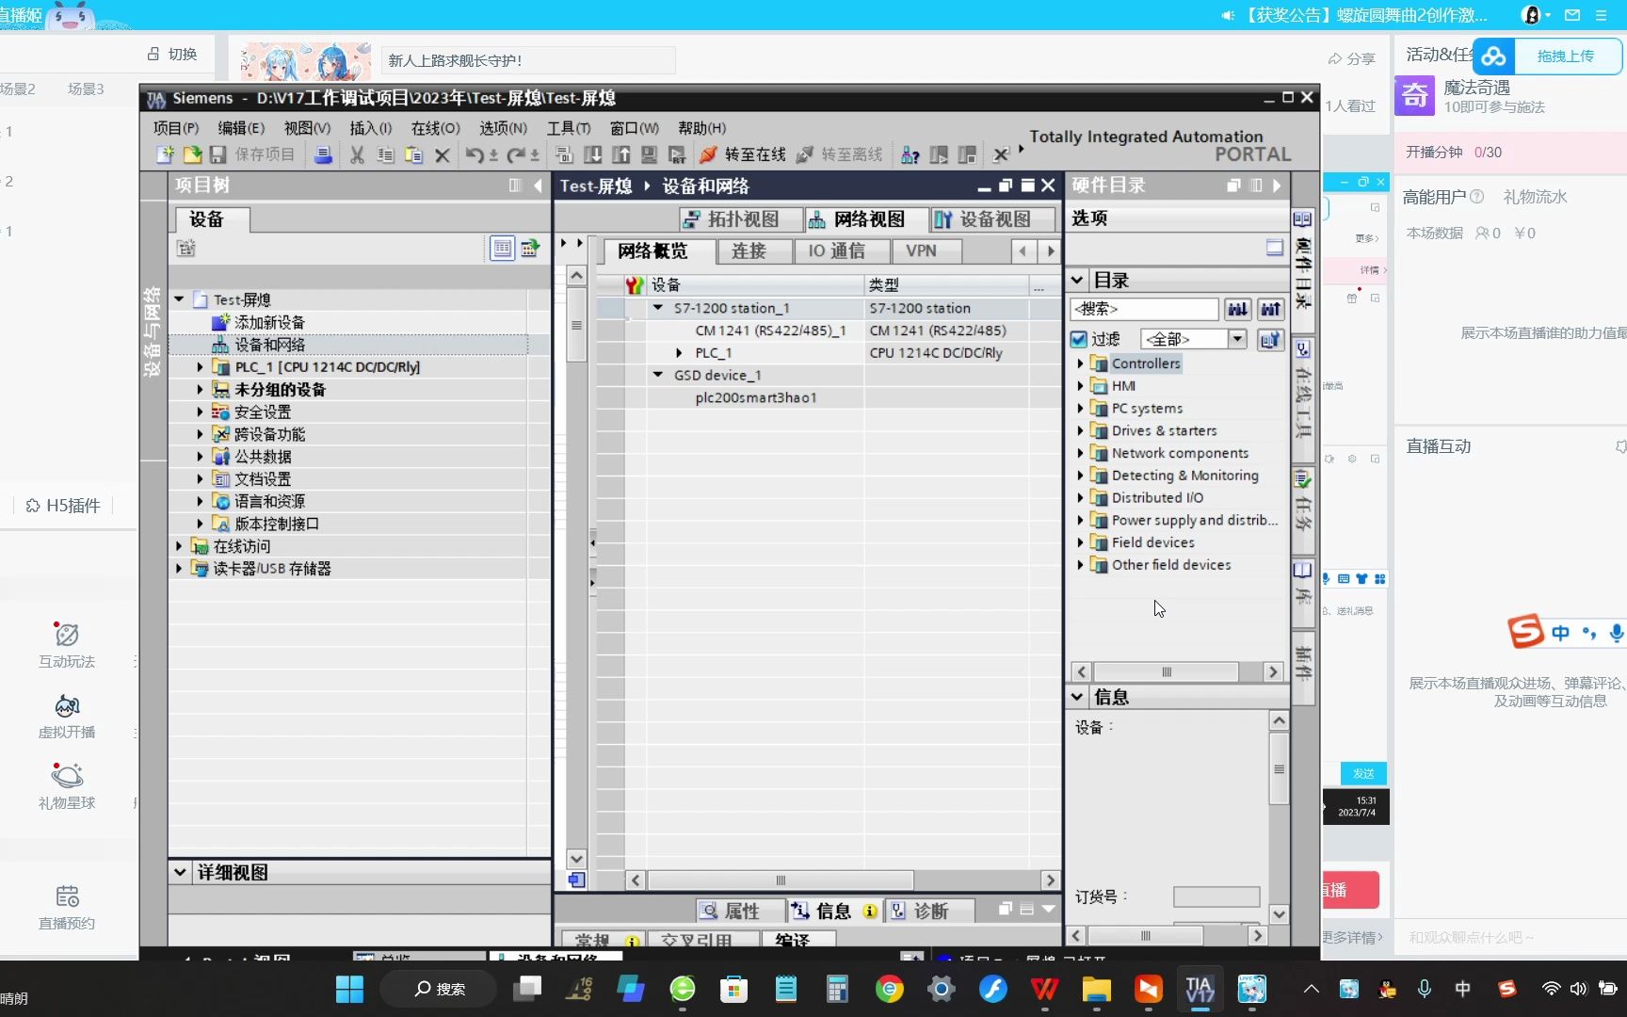Open the libraries side tab icon

click(x=1302, y=571)
